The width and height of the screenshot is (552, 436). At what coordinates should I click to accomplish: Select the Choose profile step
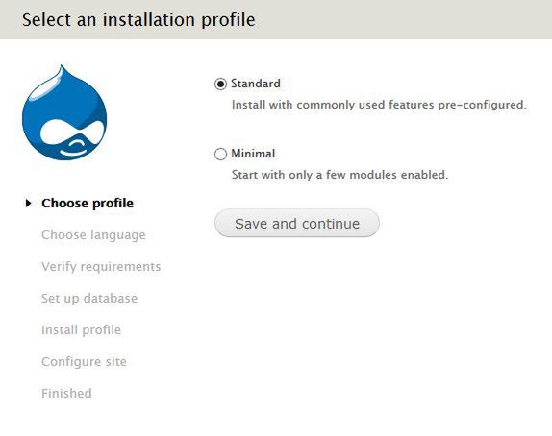88,204
